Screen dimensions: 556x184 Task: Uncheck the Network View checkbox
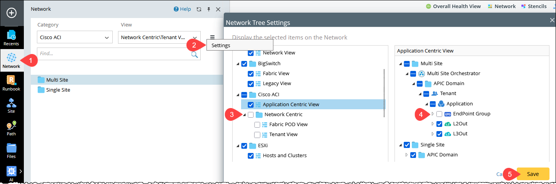click(251, 53)
